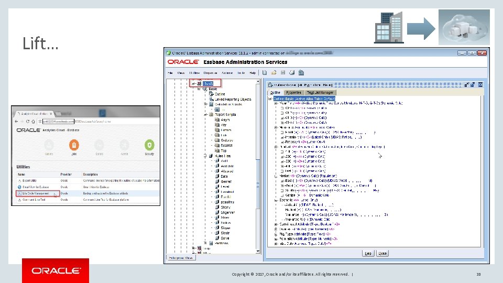Collapse the Year Time dimension in outline
503x283 pixels.
276,103
